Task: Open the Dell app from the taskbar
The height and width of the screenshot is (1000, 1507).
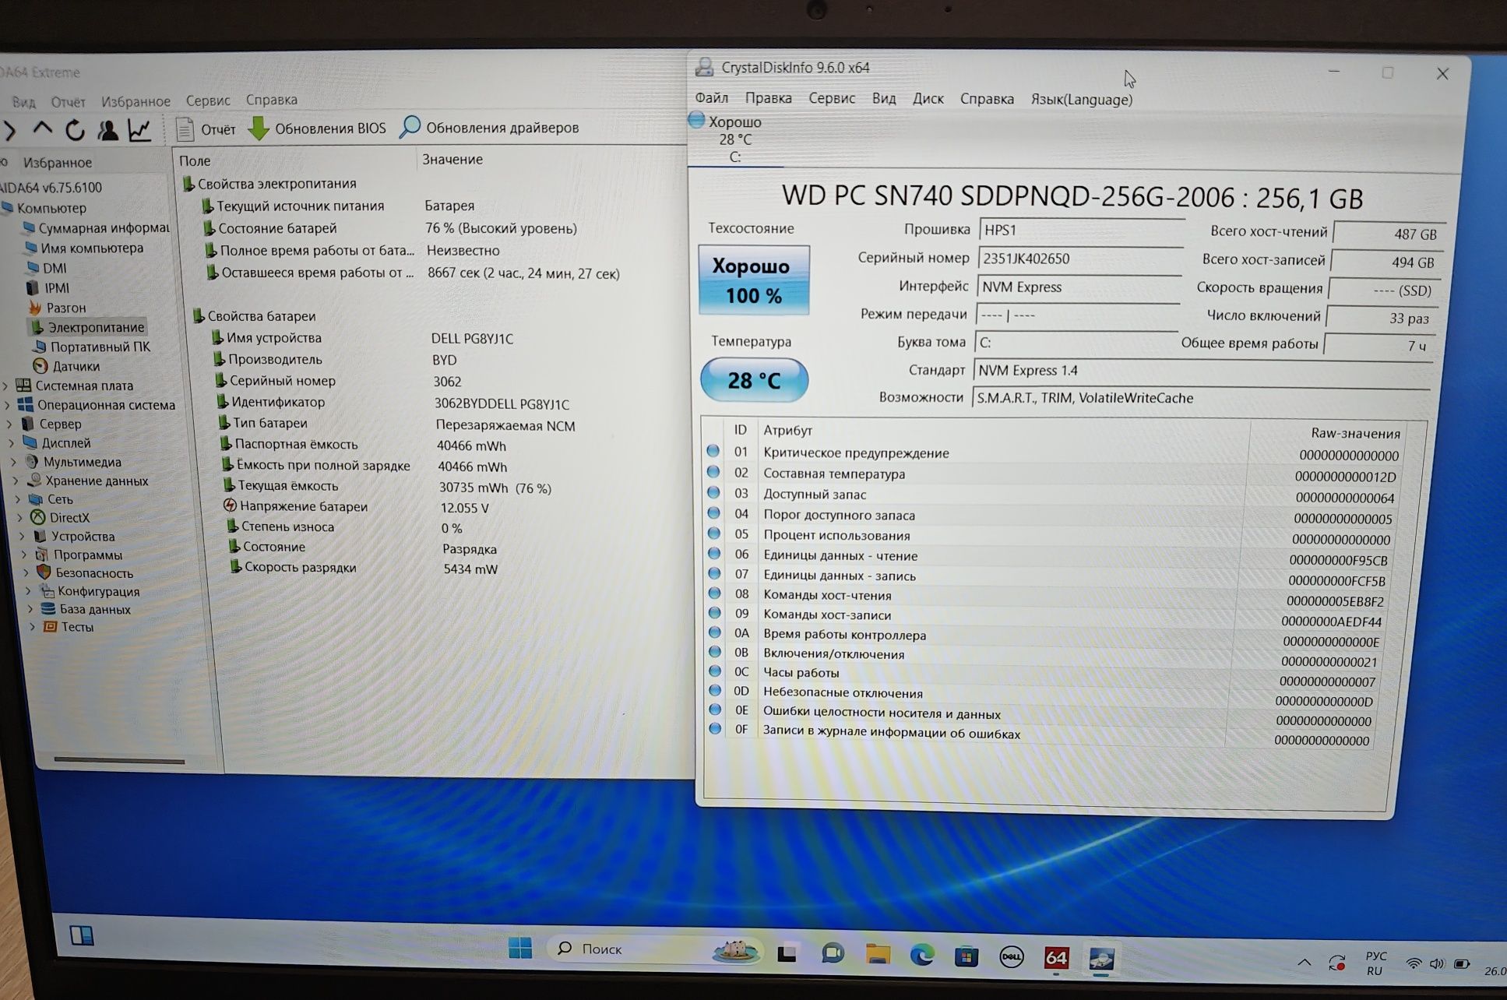Action: point(1011,956)
